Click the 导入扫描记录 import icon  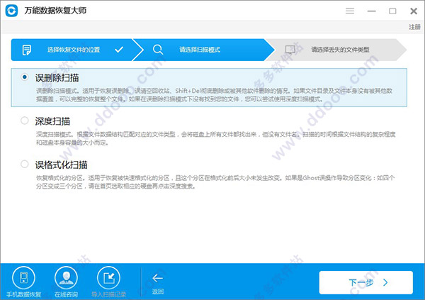[x=108, y=278]
